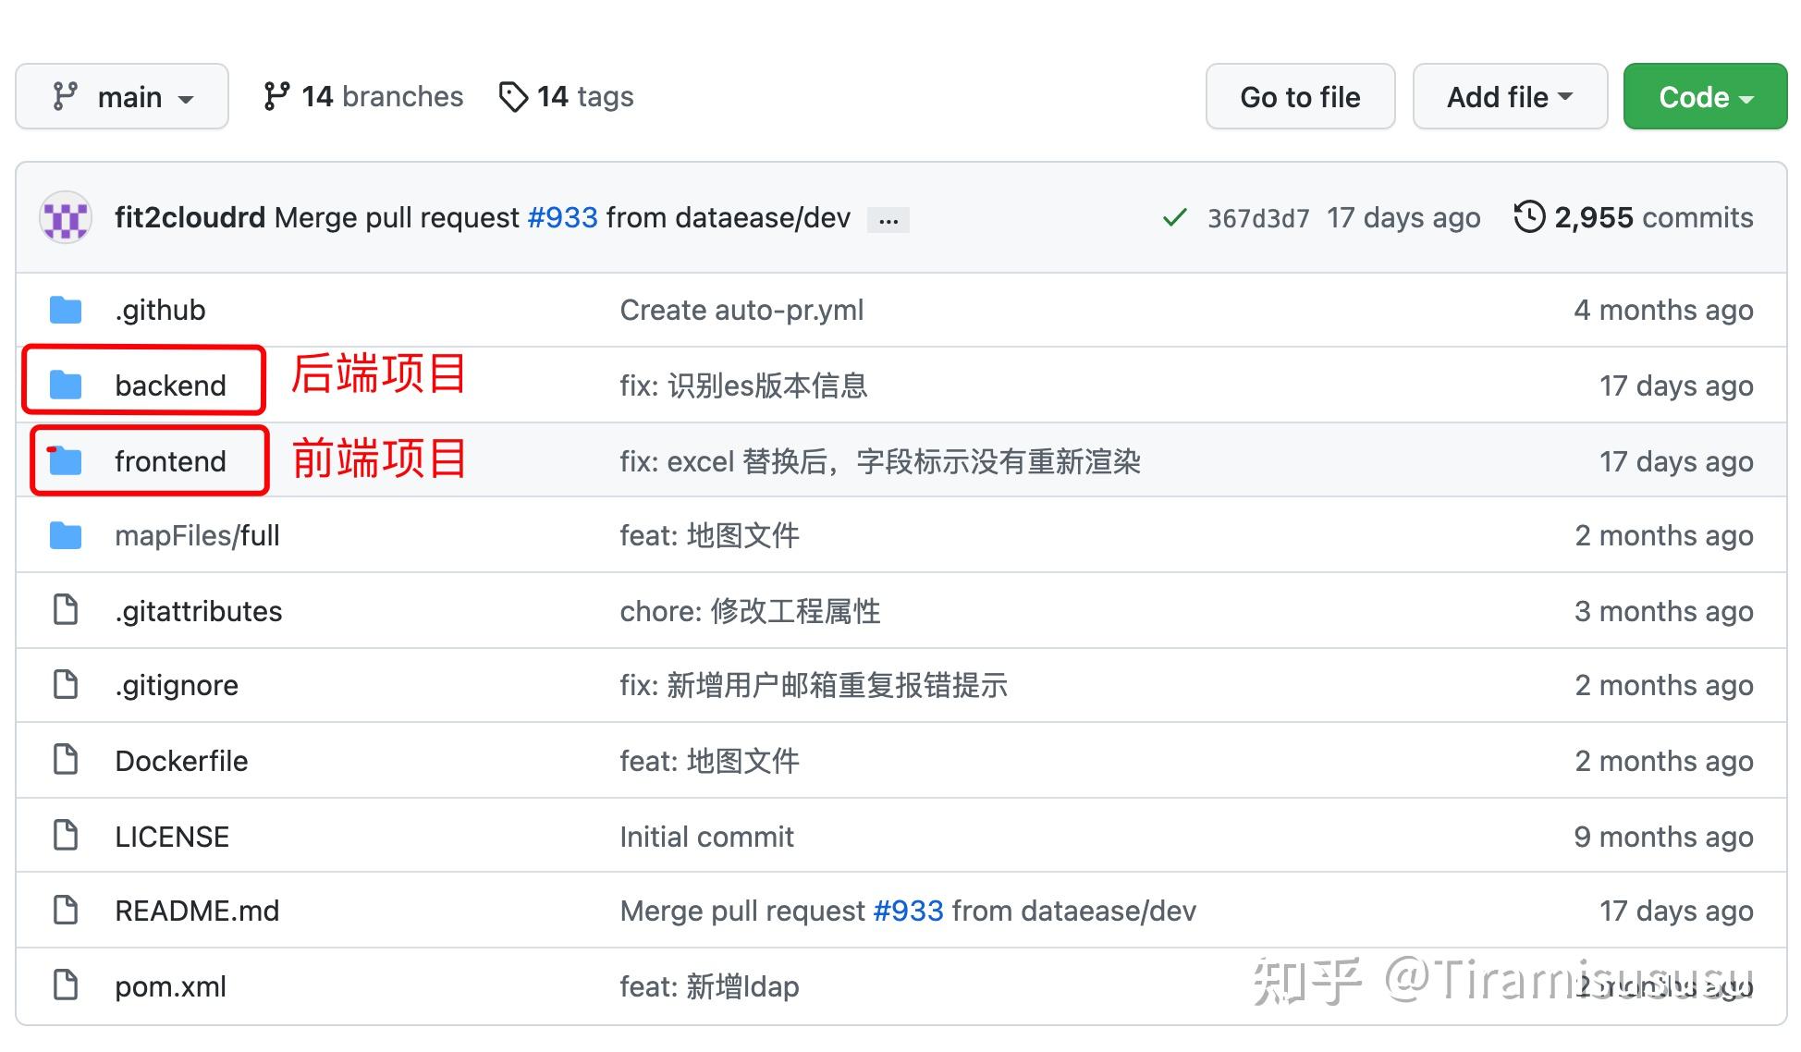
Task: Open the Add file dropdown
Action: [x=1509, y=95]
